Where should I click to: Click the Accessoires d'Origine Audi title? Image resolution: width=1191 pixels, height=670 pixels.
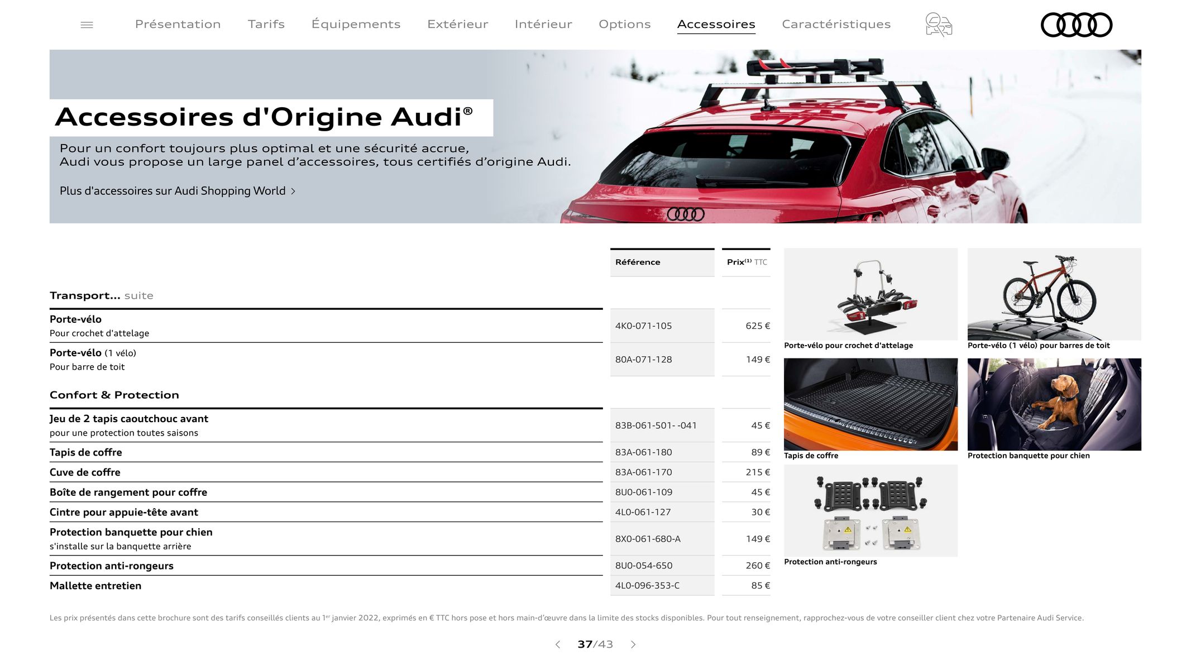tap(264, 117)
